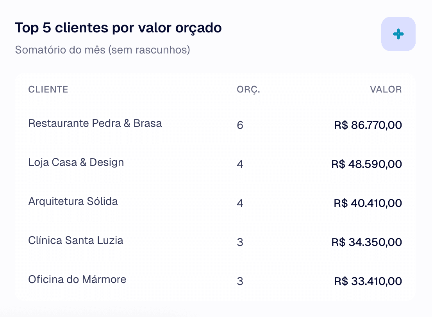Image resolution: width=432 pixels, height=317 pixels.
Task: Sort by the VALOR column header
Action: point(386,89)
